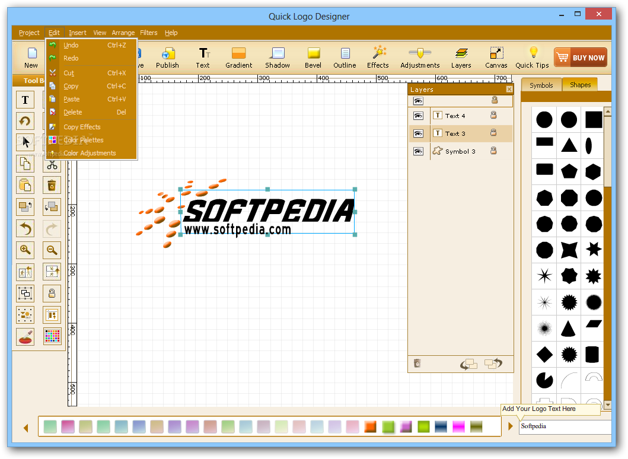The image size is (628, 459).
Task: Click the bring to front tool in Tool Box
Action: click(25, 207)
